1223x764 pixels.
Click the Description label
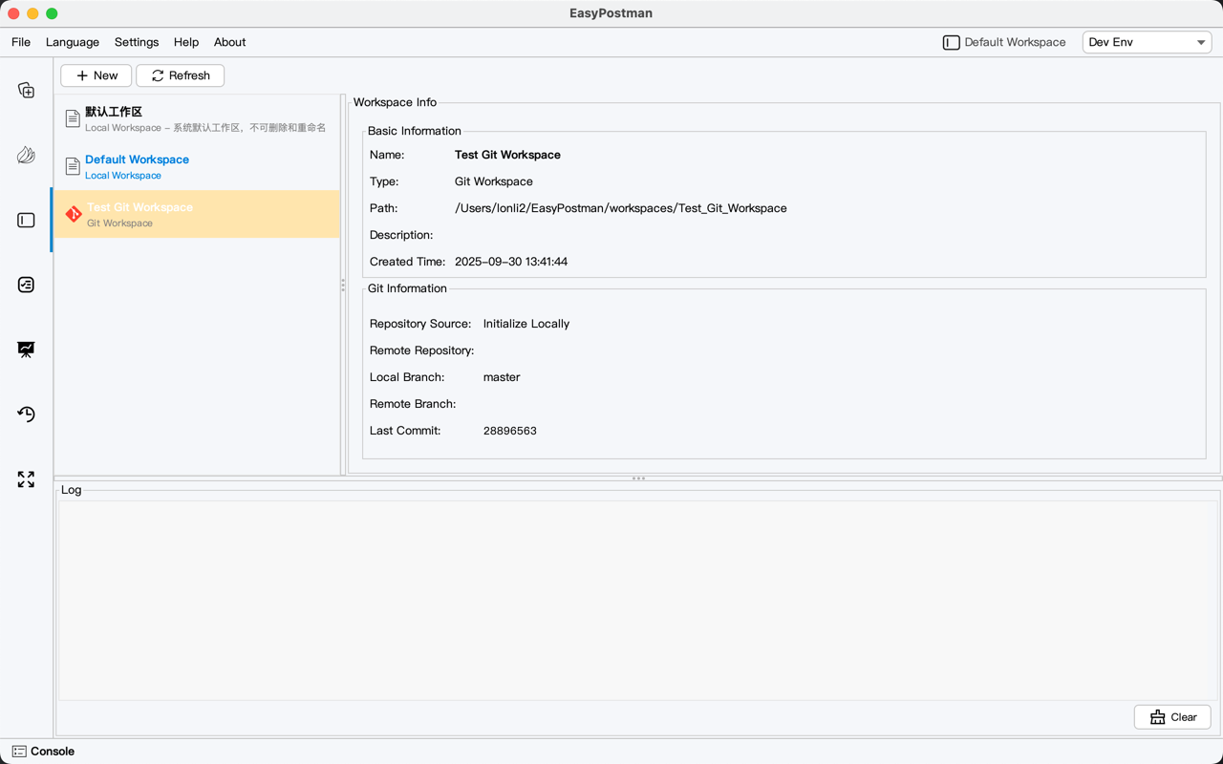click(401, 235)
